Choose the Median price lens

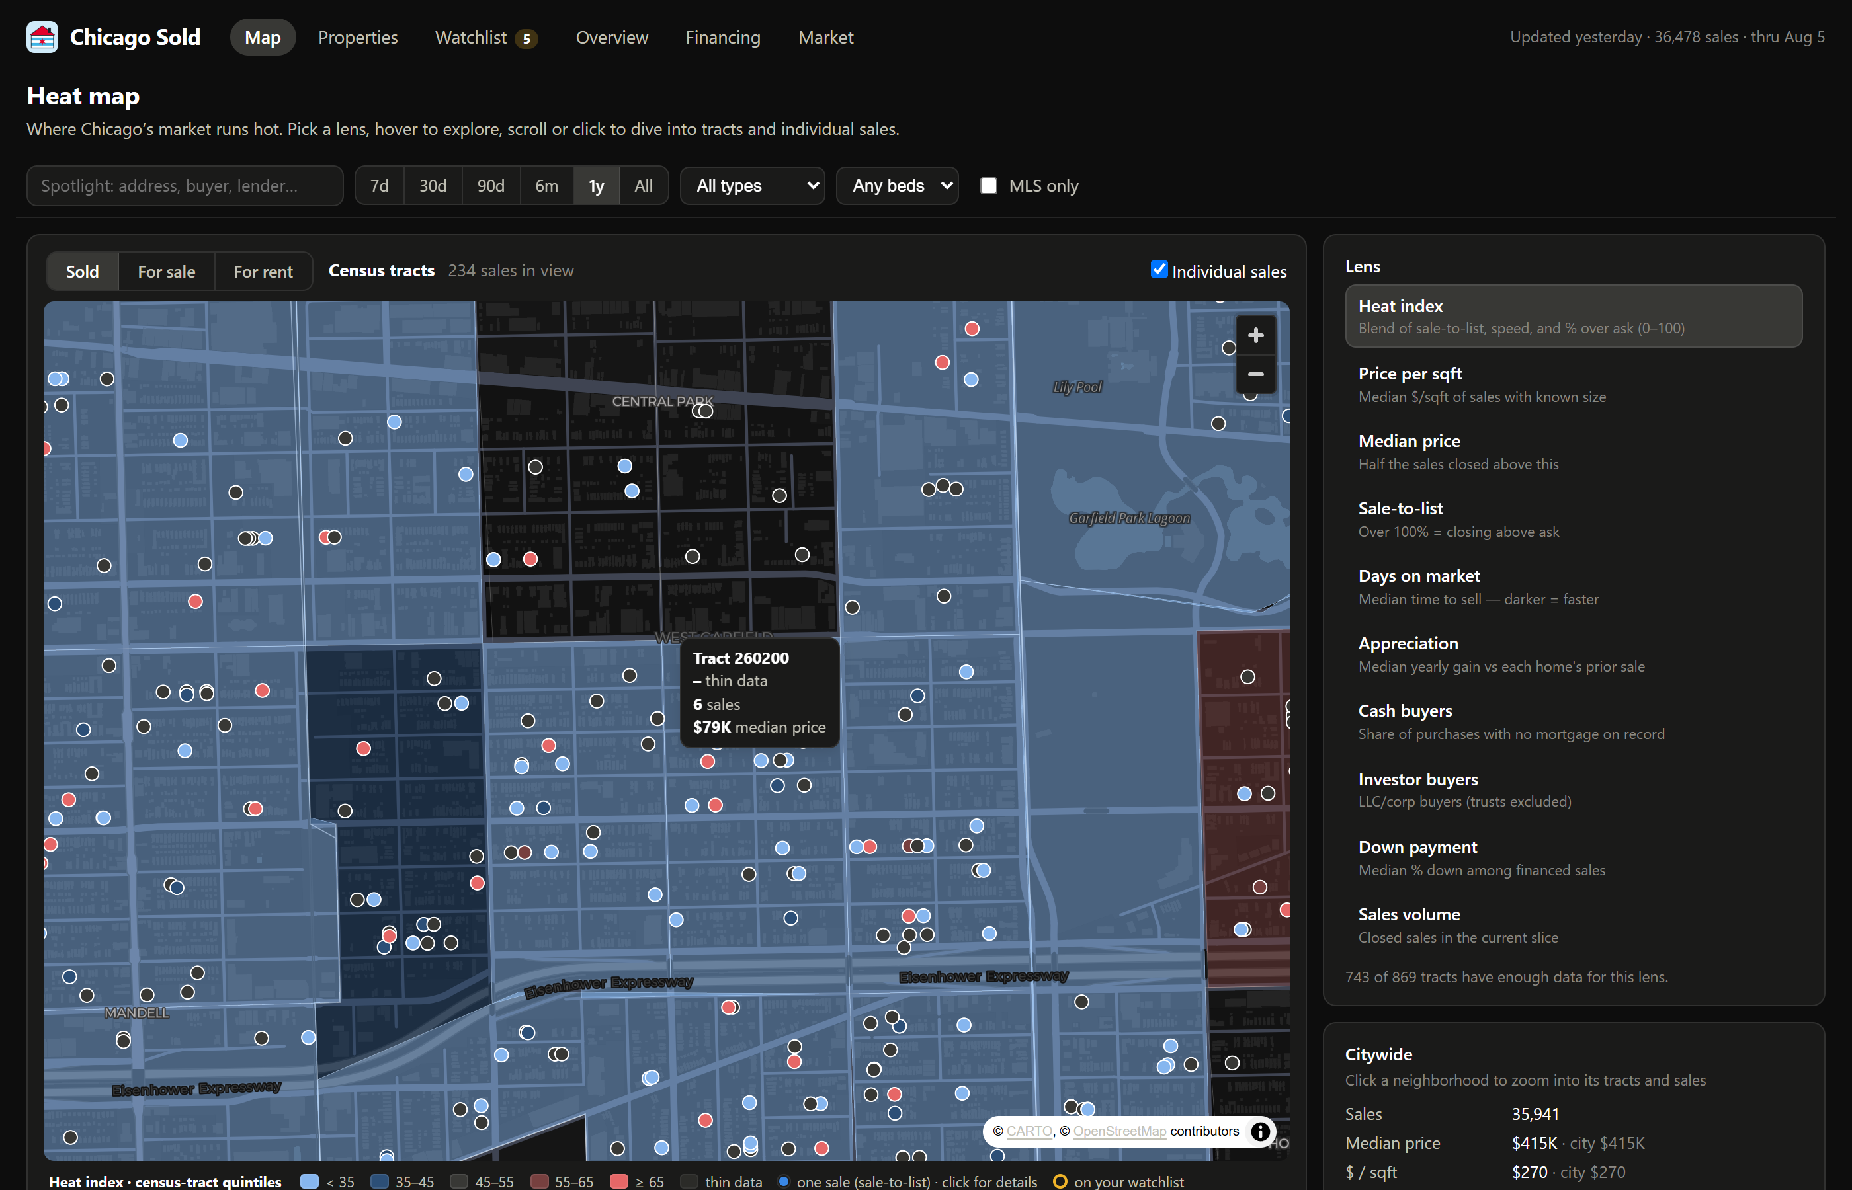pyautogui.click(x=1573, y=452)
